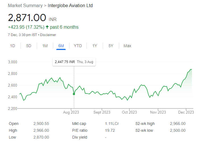Click the 2,447.75 INR tooltip box

point(74,62)
